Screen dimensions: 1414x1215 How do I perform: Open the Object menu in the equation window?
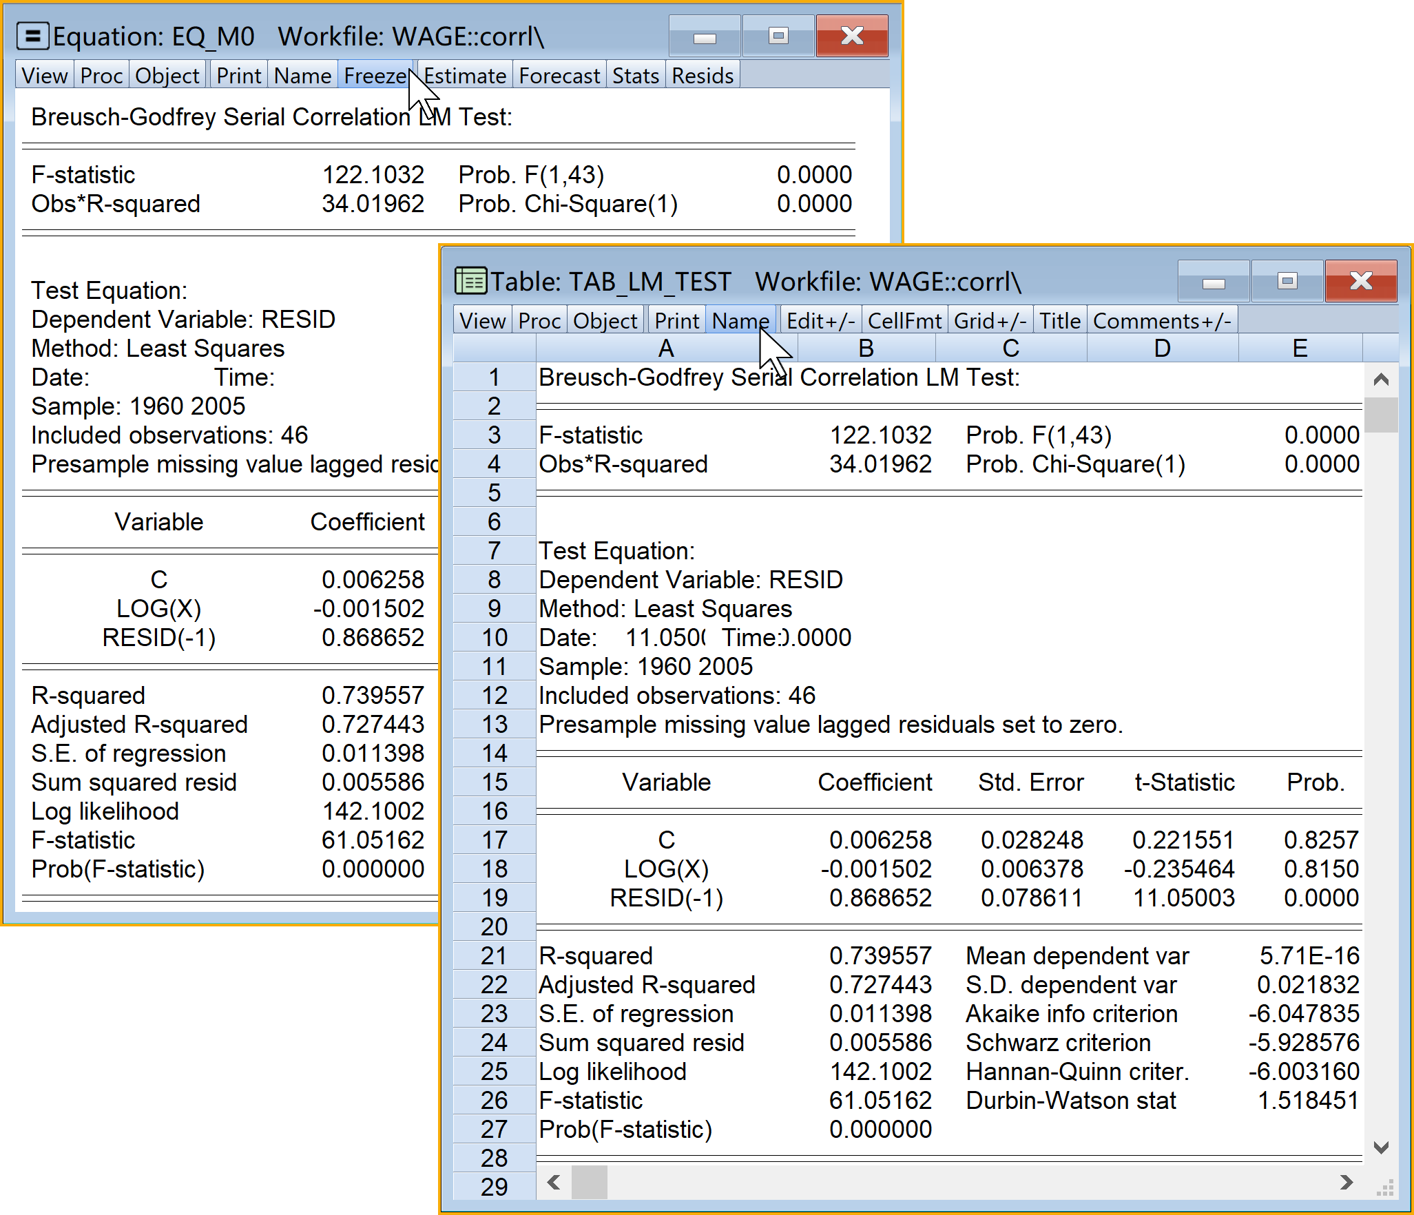(167, 76)
